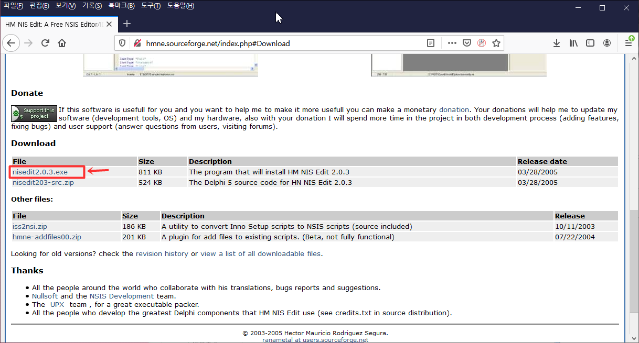This screenshot has height=343, width=639.
Task: Click the address bar URL field
Action: [x=283, y=43]
